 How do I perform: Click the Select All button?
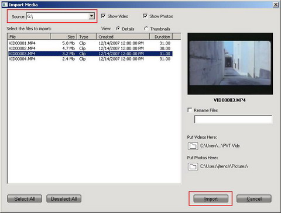25,199
